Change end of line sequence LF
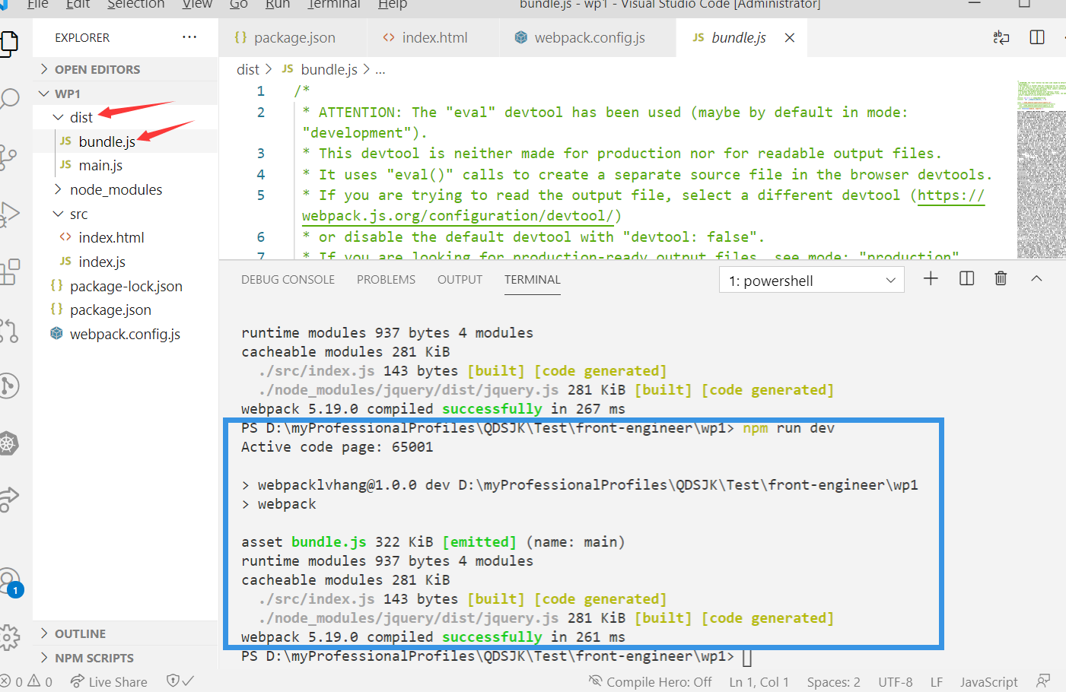 click(936, 681)
